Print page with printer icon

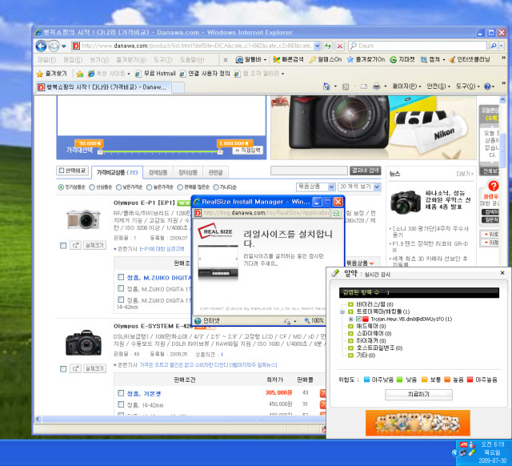[377, 86]
